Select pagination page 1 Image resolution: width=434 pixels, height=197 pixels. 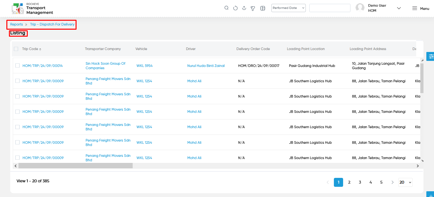tap(338, 182)
